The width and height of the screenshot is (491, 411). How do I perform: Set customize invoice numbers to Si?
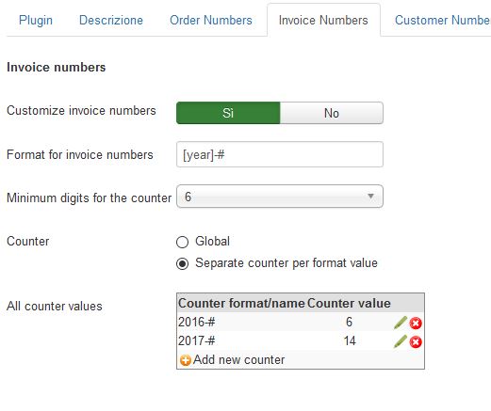228,113
